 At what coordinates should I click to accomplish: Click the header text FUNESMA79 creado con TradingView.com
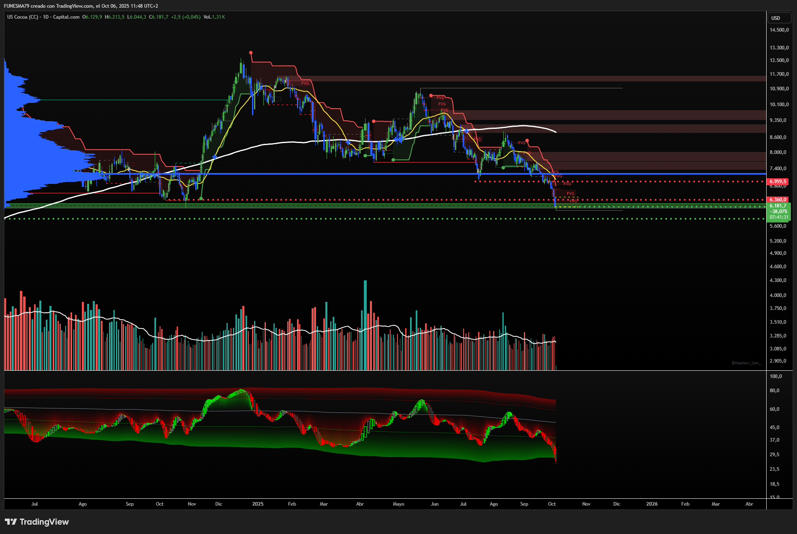click(x=48, y=6)
